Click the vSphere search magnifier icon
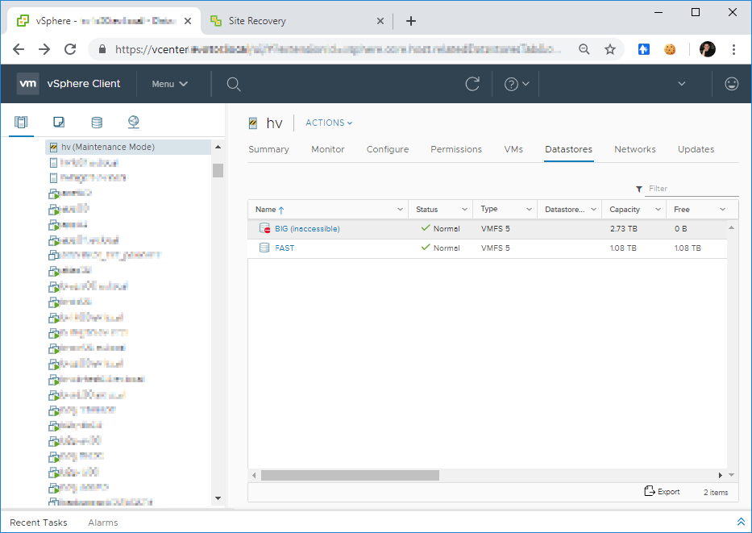The height and width of the screenshot is (533, 752). pyautogui.click(x=234, y=84)
